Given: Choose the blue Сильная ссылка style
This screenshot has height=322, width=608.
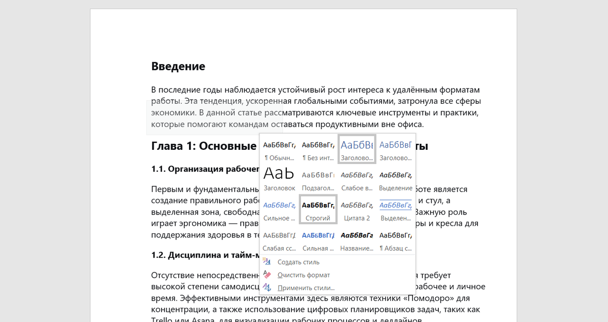Looking at the screenshot, I should 318,240.
